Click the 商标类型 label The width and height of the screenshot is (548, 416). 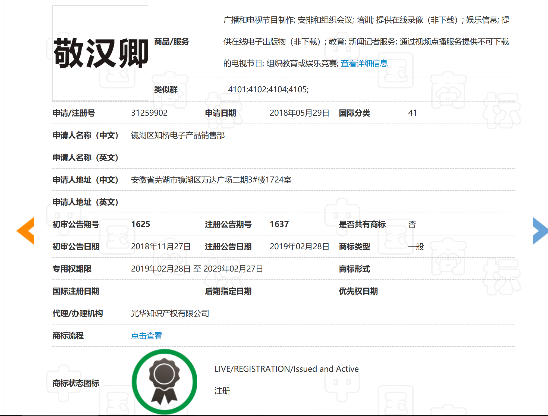tap(354, 246)
